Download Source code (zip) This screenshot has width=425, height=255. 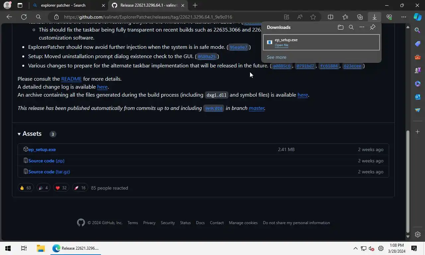[x=46, y=161]
